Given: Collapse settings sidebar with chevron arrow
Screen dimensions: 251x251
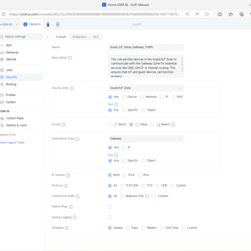Looking at the screenshot, I should coord(48,37).
